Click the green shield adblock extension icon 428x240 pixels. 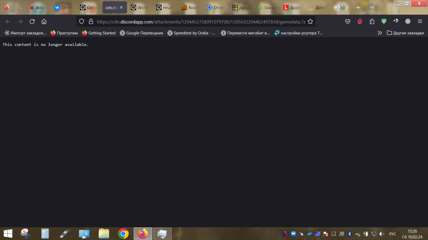click(383, 21)
